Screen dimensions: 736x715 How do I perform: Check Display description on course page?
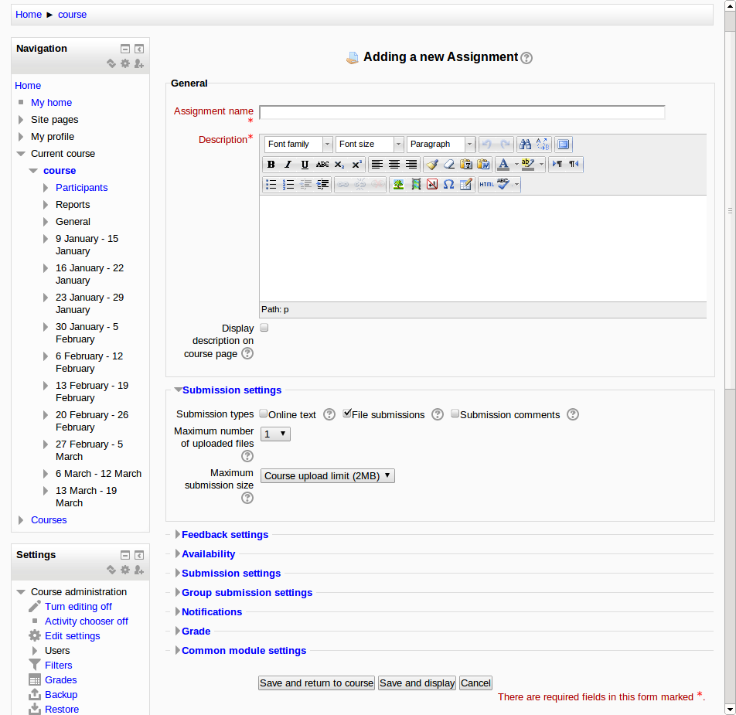264,328
